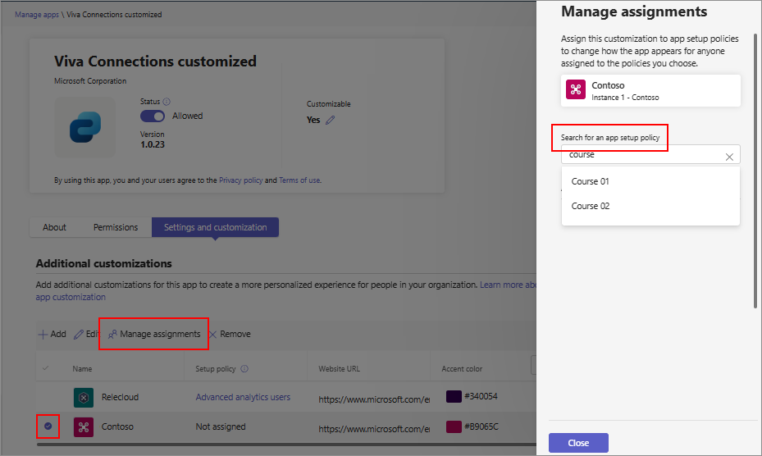
Task: Open Advanced analytics users policy link
Action: click(243, 397)
